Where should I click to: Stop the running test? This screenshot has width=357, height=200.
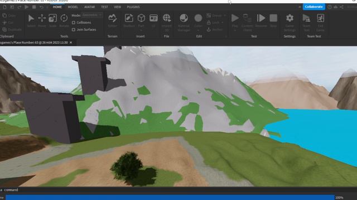click(273, 18)
